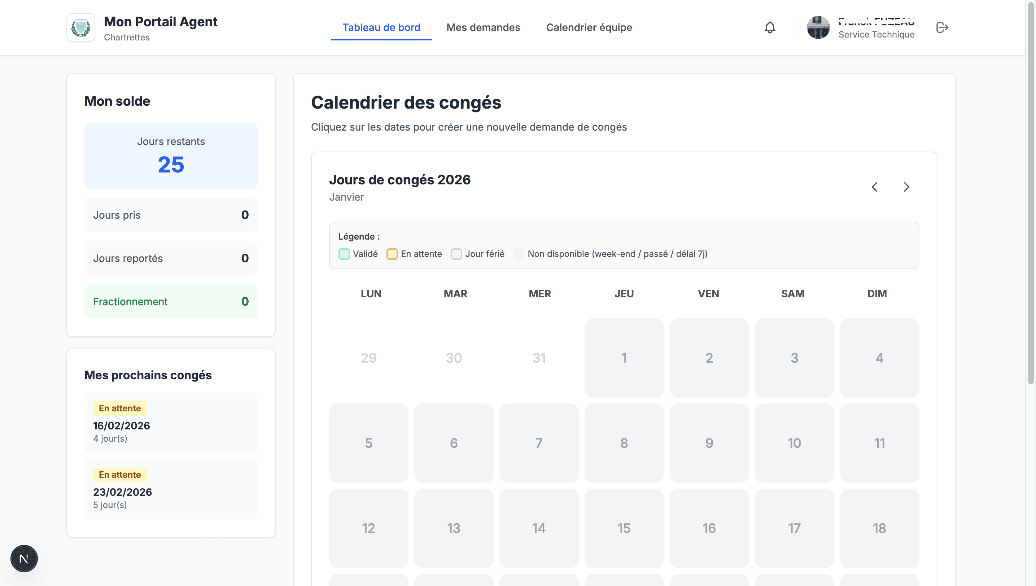This screenshot has height=586, width=1036.
Task: Click December 29 in the calendar
Action: pos(369,358)
